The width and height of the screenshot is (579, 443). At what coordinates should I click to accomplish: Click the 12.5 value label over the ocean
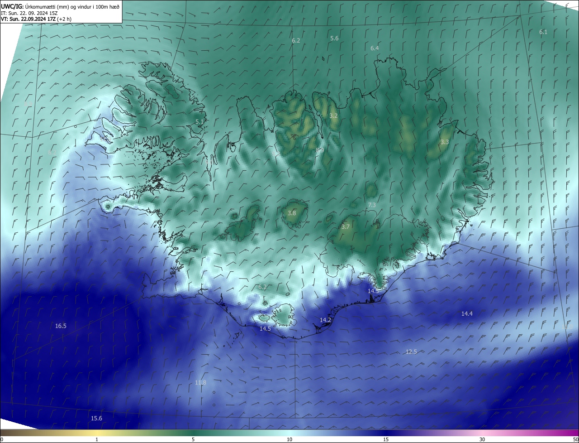411,352
